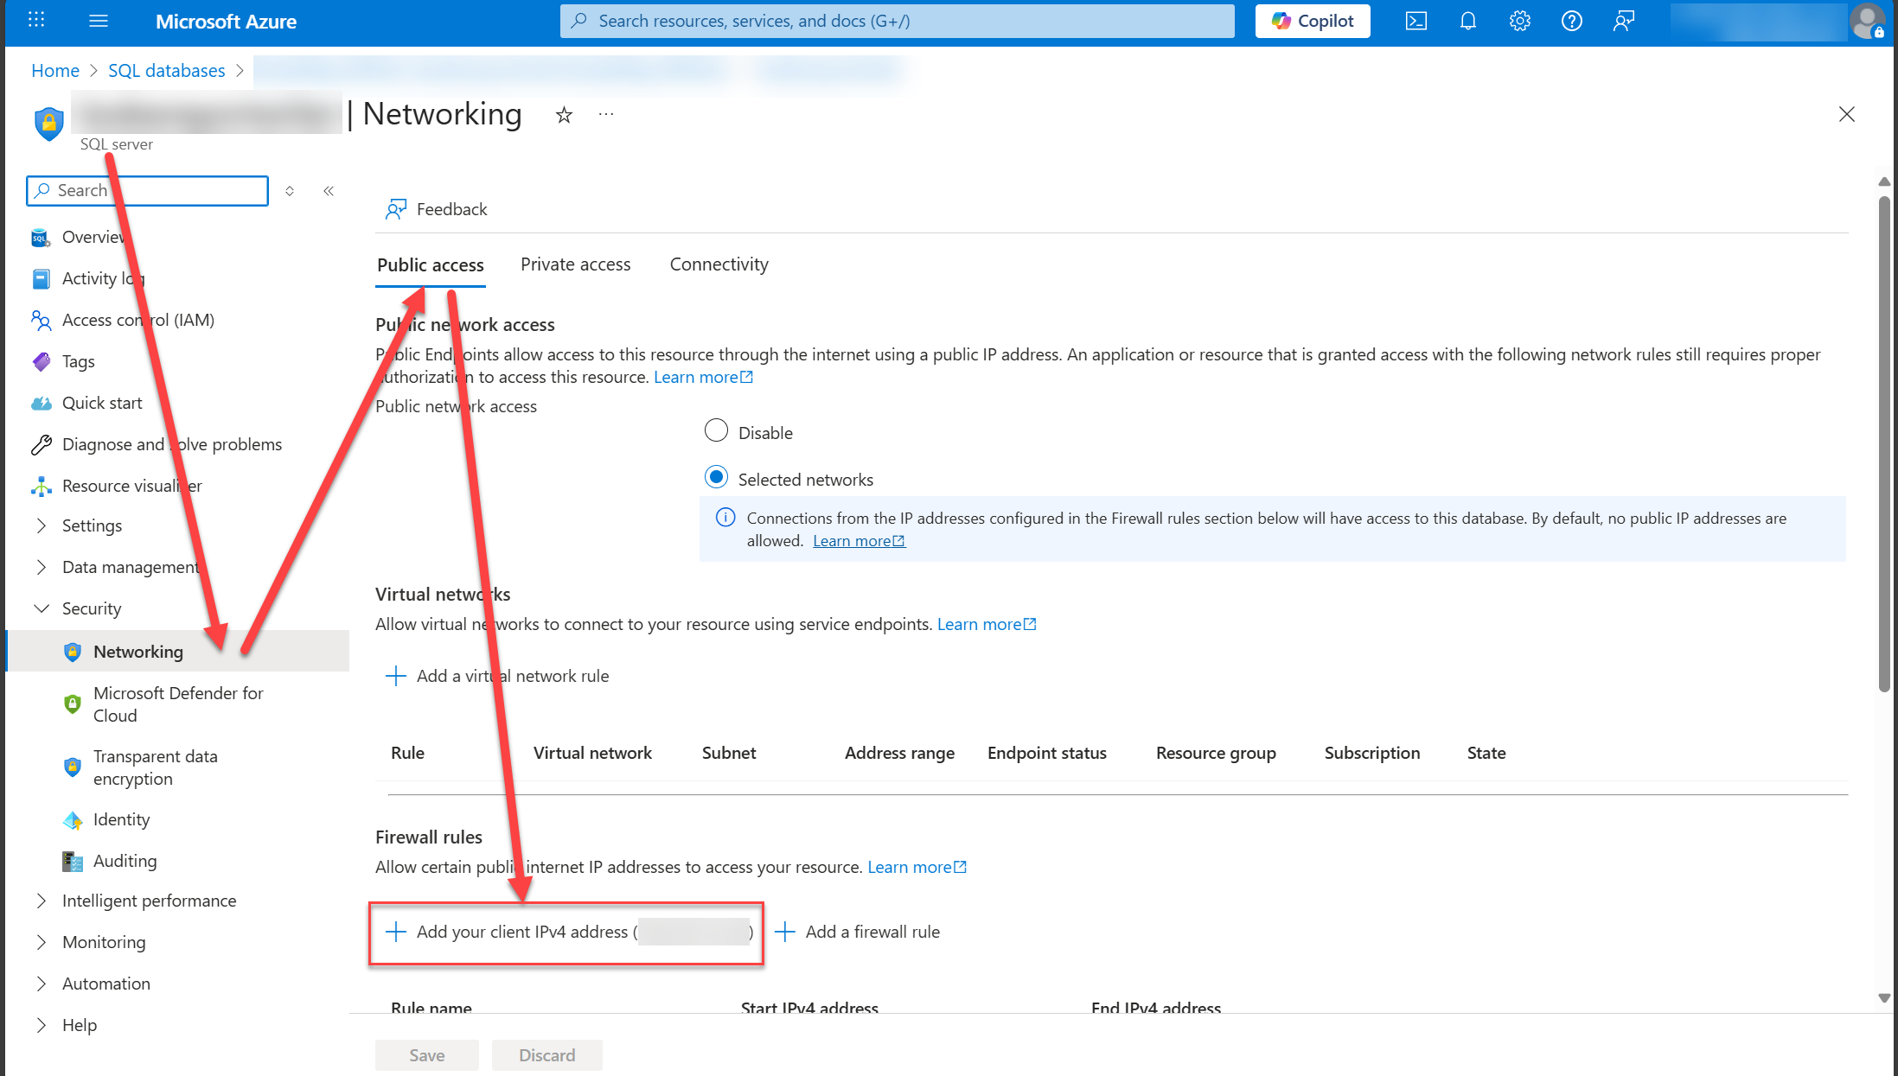Choose Selected networks radio option
Image resolution: width=1898 pixels, height=1076 pixels.
tap(716, 477)
